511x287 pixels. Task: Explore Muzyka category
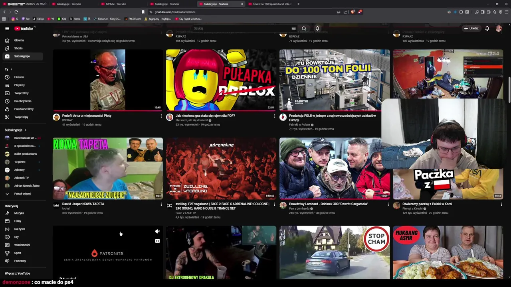pos(22,213)
